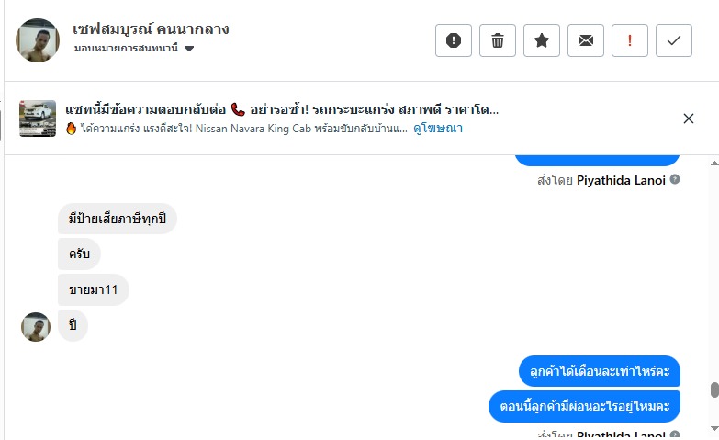This screenshot has width=719, height=440.
Task: Open the customer's profile picture in header
Action: (38, 40)
